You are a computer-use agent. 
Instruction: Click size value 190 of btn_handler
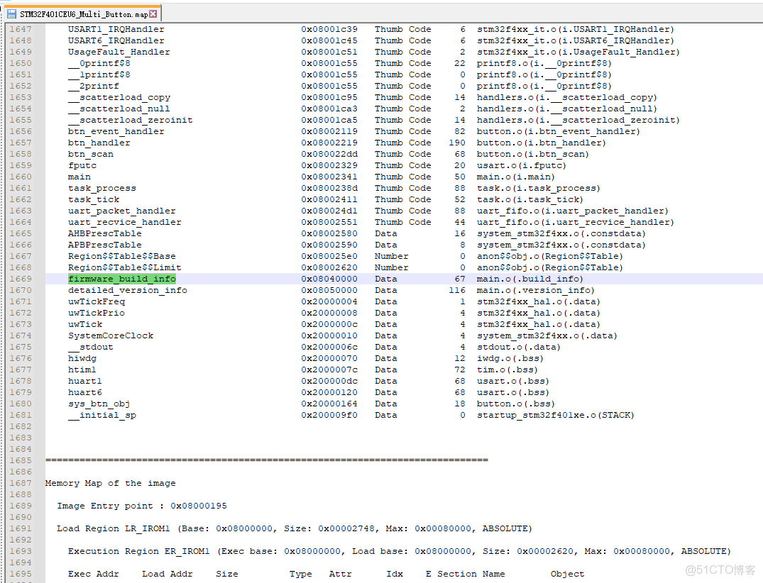tap(457, 143)
